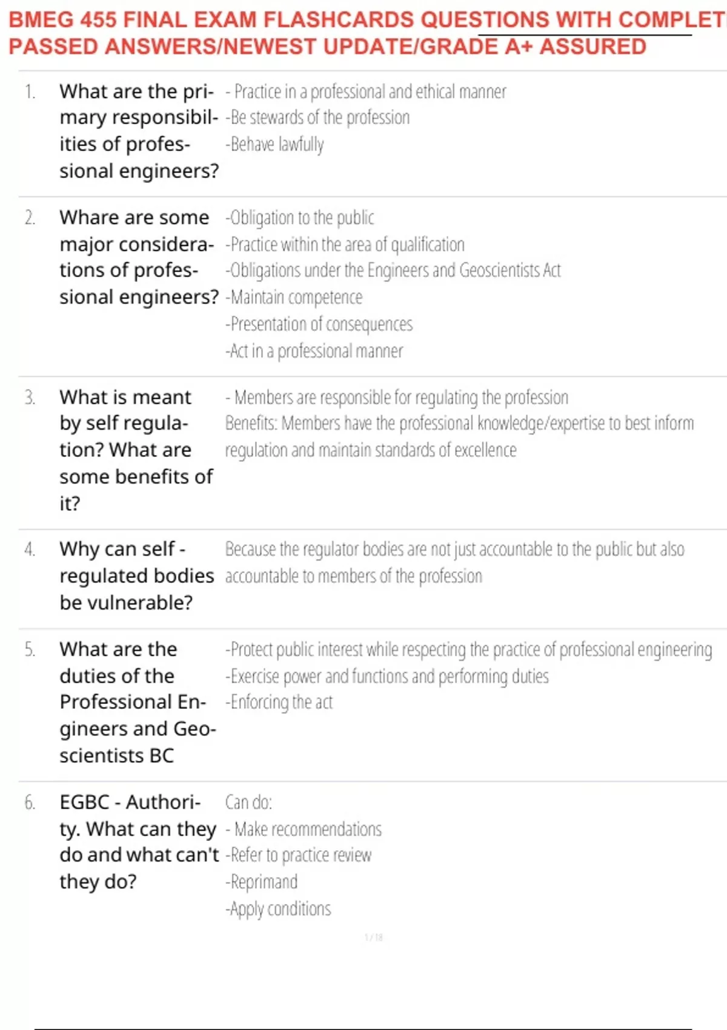Click 'Behave lawfully' answer line
This screenshot has height=1030, width=727.
(x=274, y=144)
